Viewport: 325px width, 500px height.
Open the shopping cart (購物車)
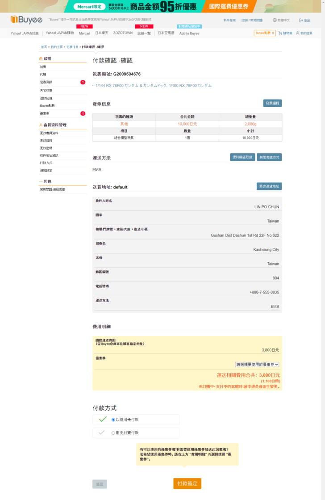pos(285,33)
